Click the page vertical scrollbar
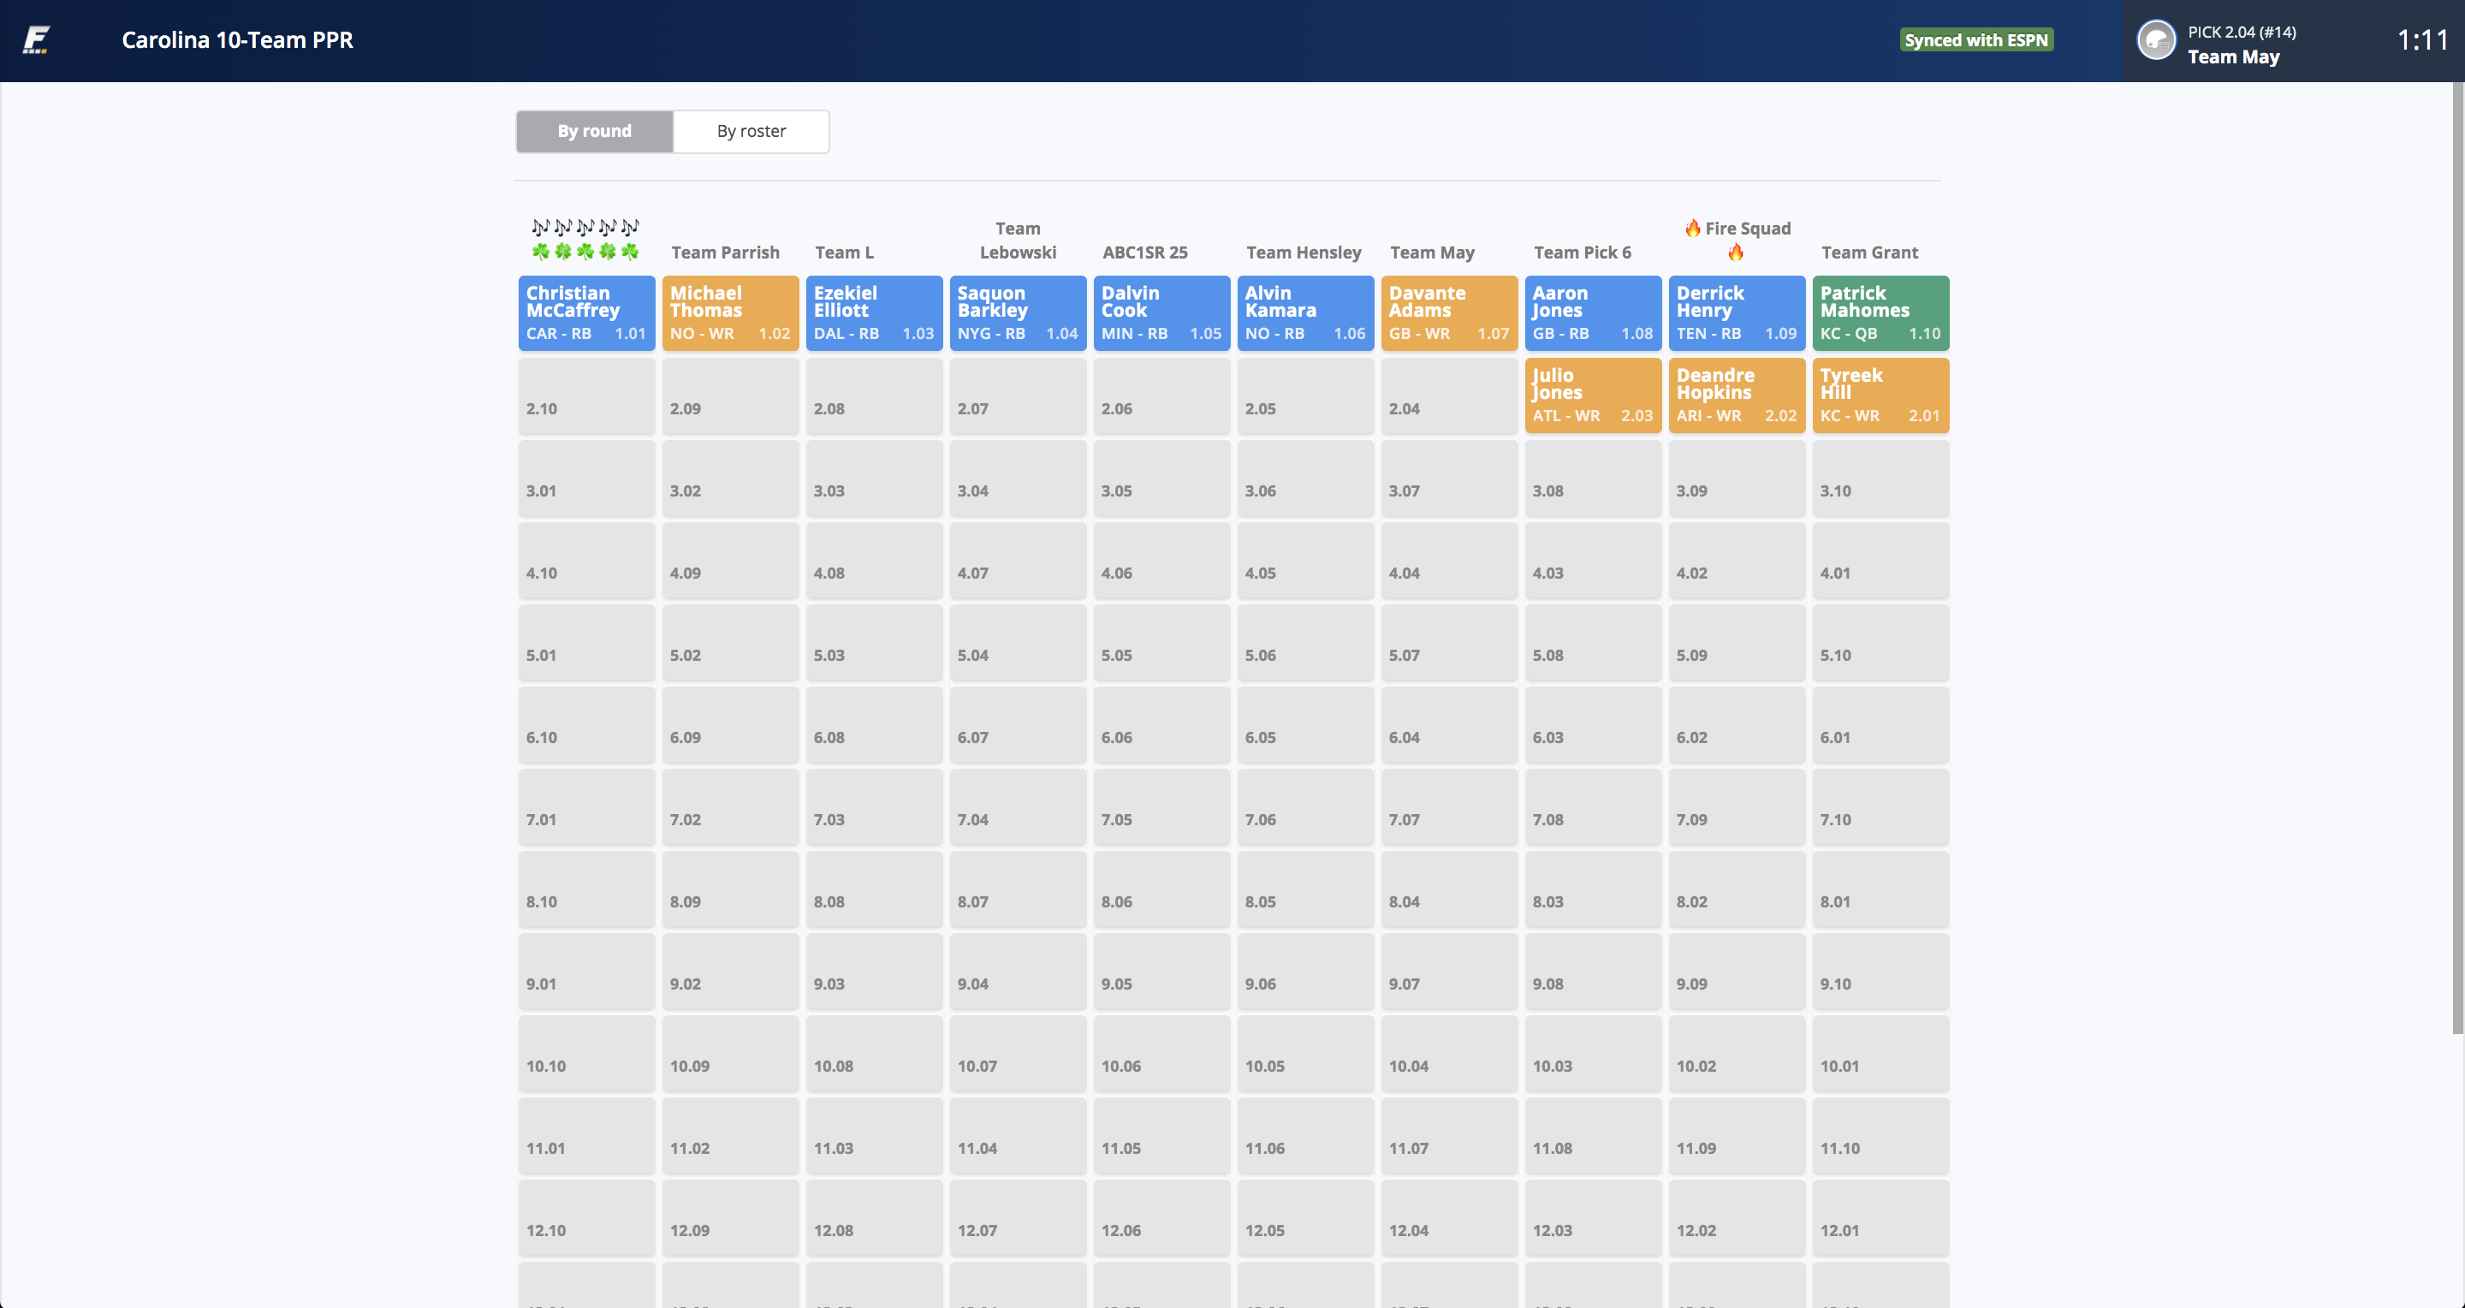 (2457, 558)
